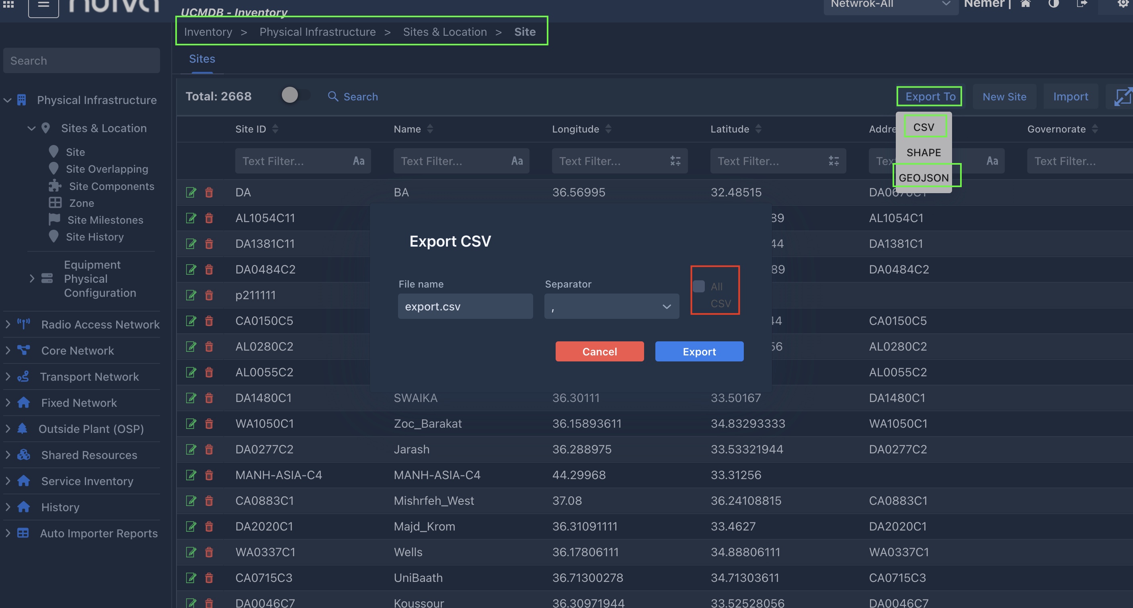Click the home icon in top bar
The image size is (1133, 608).
click(x=1025, y=4)
